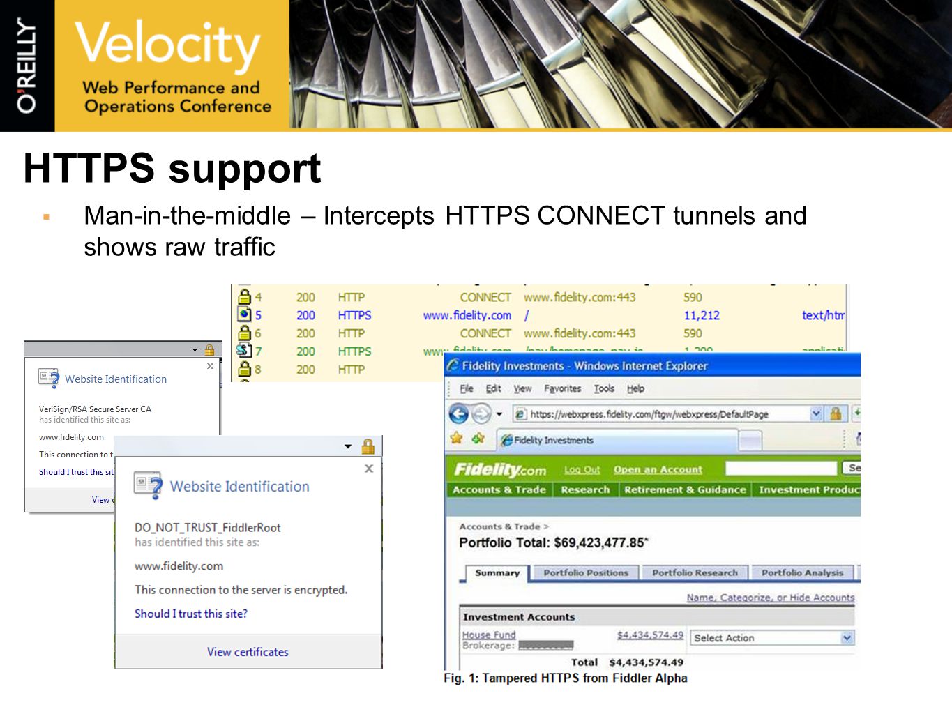Viewport: 952px width, 714px height.
Task: Select the Summary portfolio tab
Action: pyautogui.click(x=497, y=573)
